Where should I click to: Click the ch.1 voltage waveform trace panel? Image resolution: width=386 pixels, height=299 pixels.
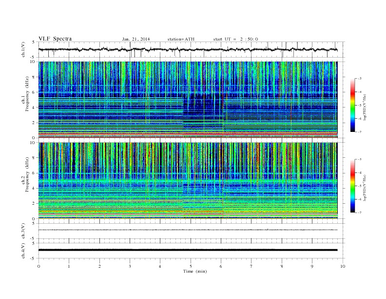pos(192,49)
